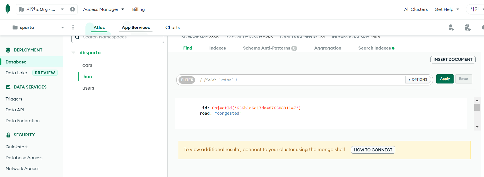
Task: Click the Security lock icon
Action: pyautogui.click(x=8, y=135)
